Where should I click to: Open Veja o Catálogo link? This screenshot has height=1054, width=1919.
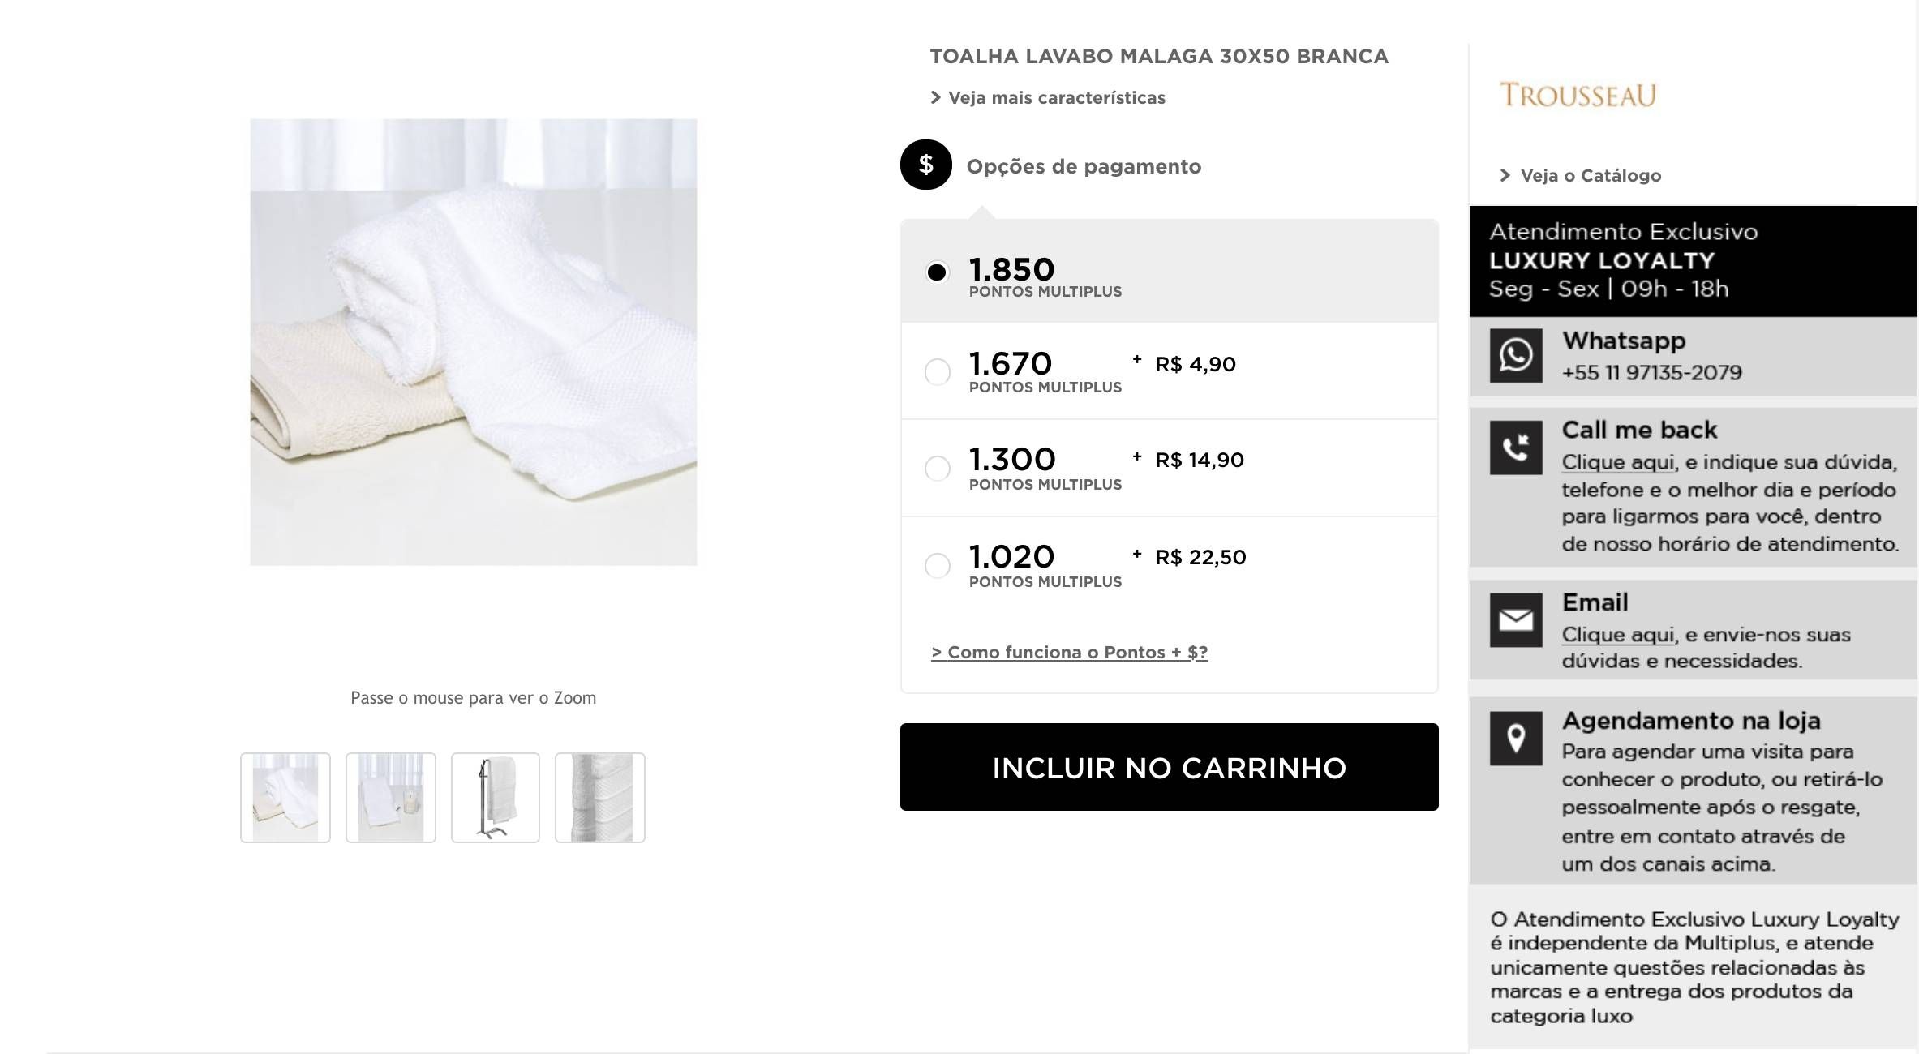click(1580, 176)
